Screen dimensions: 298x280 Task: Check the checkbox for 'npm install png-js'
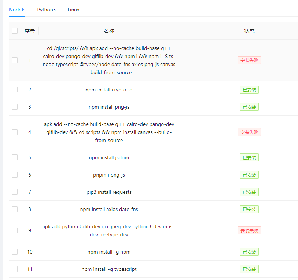[x=15, y=107]
